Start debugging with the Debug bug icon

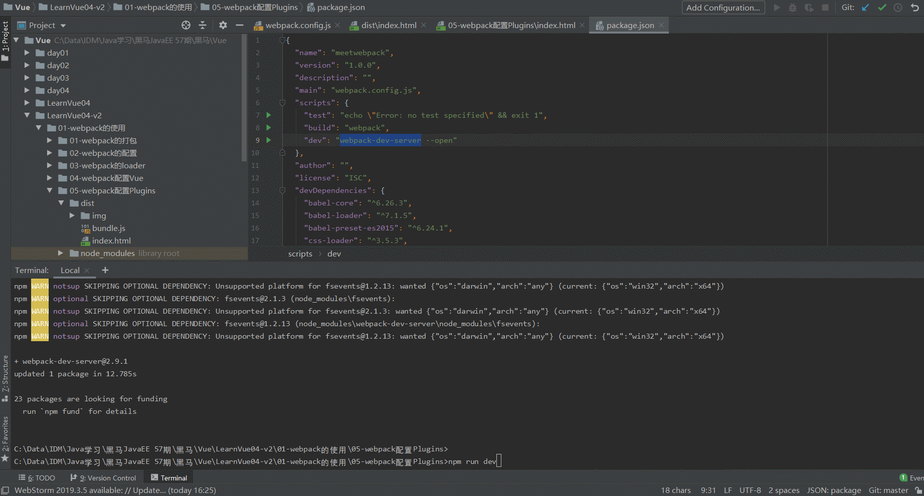point(793,8)
